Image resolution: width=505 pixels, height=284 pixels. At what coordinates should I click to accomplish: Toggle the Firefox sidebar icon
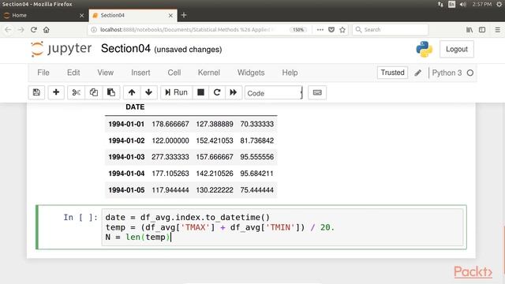click(x=482, y=30)
